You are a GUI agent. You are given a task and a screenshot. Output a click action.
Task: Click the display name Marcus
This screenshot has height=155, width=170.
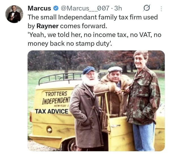(39, 8)
